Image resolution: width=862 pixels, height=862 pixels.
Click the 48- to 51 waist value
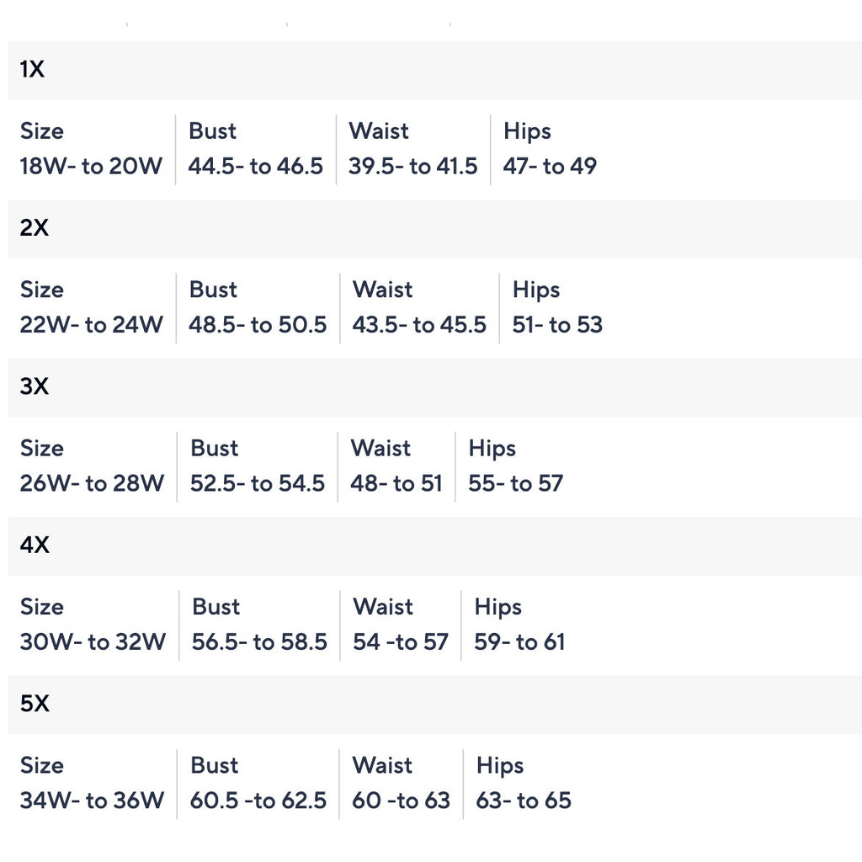(x=396, y=483)
